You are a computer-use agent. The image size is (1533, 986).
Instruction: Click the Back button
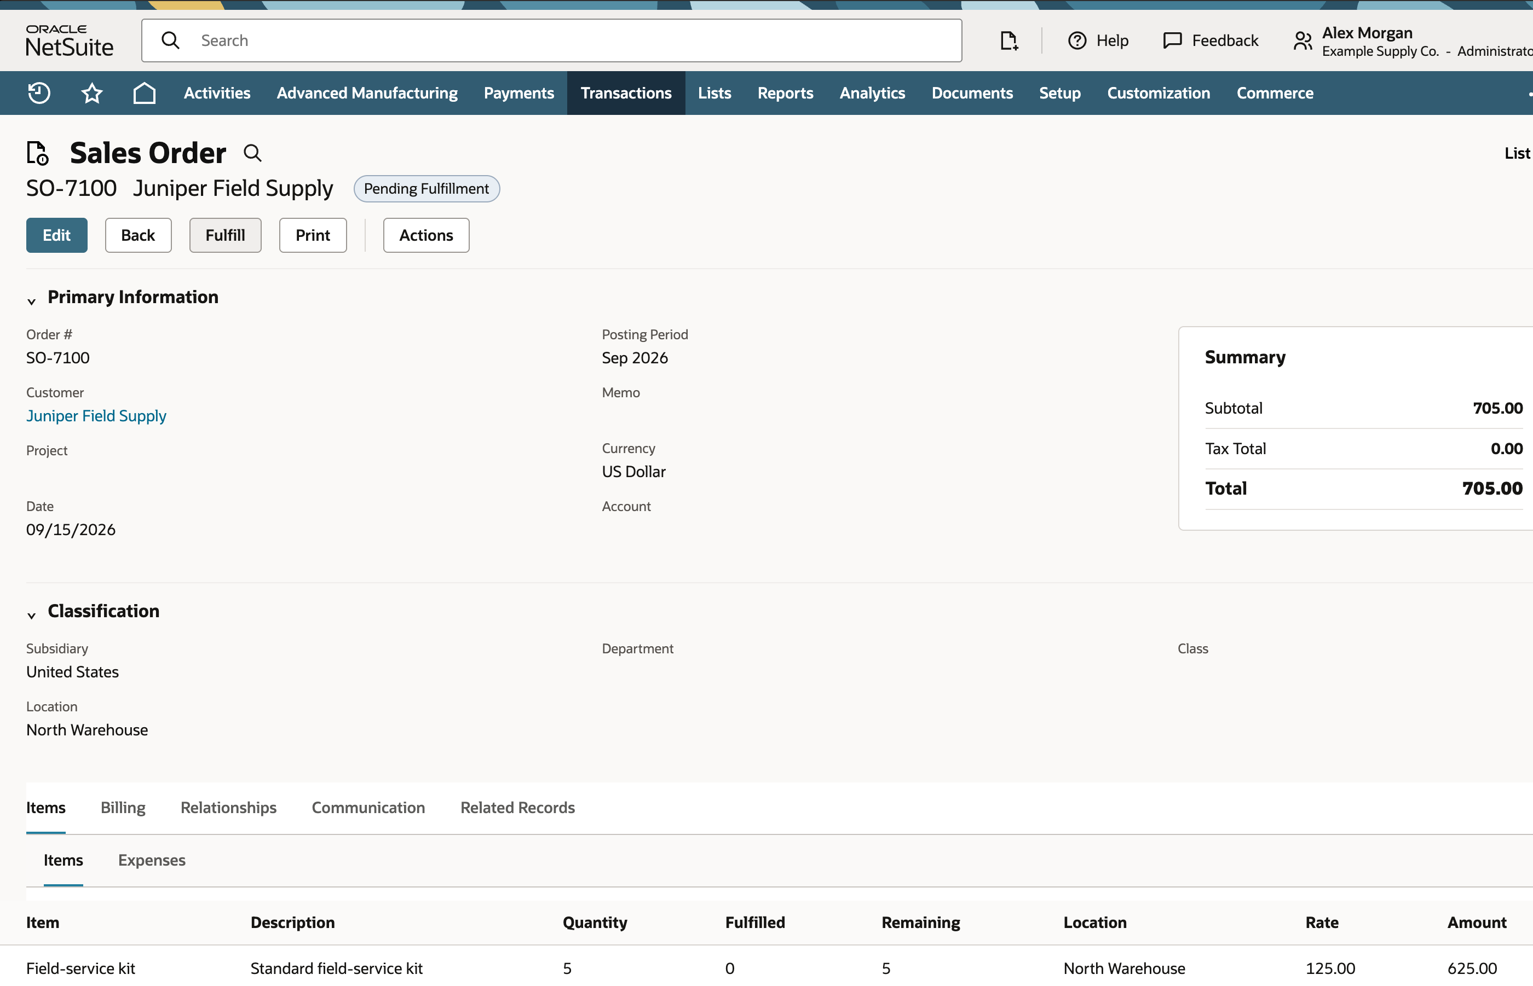point(139,235)
